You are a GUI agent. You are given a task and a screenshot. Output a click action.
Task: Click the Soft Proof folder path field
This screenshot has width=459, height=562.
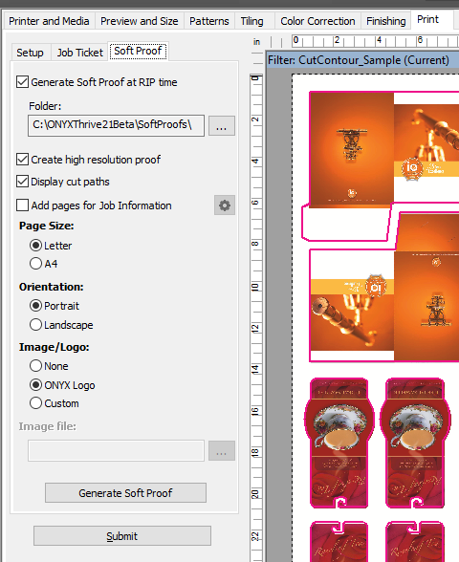tap(117, 125)
